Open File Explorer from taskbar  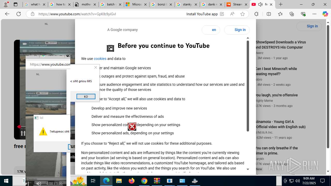(x=119, y=181)
